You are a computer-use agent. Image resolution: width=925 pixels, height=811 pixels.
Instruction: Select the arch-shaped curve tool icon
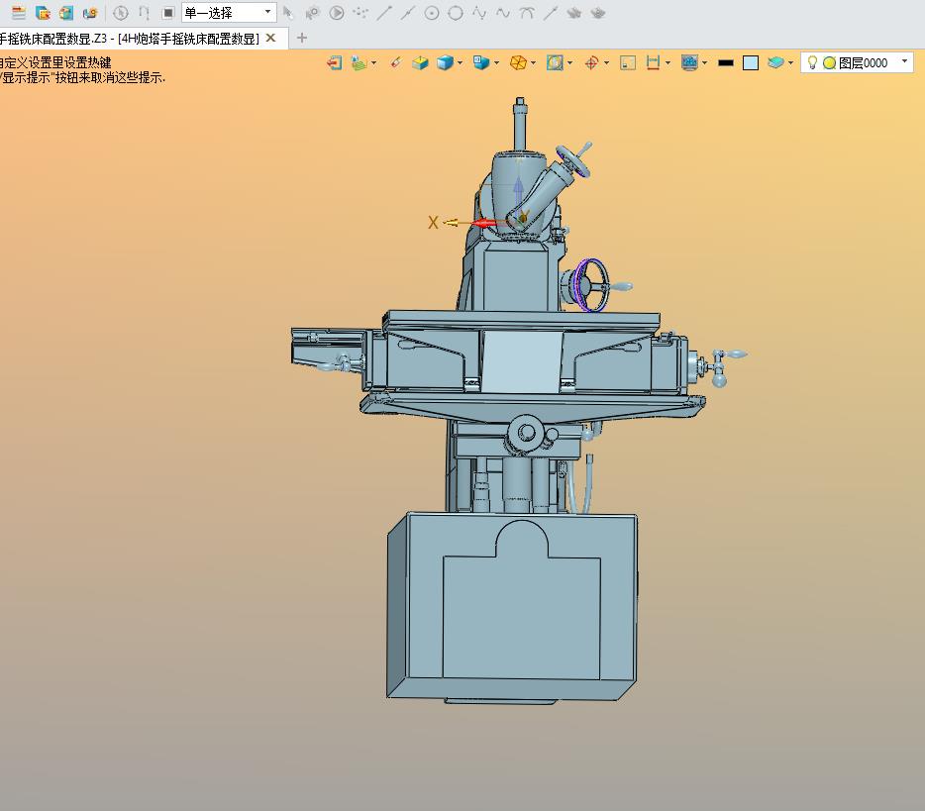click(527, 13)
